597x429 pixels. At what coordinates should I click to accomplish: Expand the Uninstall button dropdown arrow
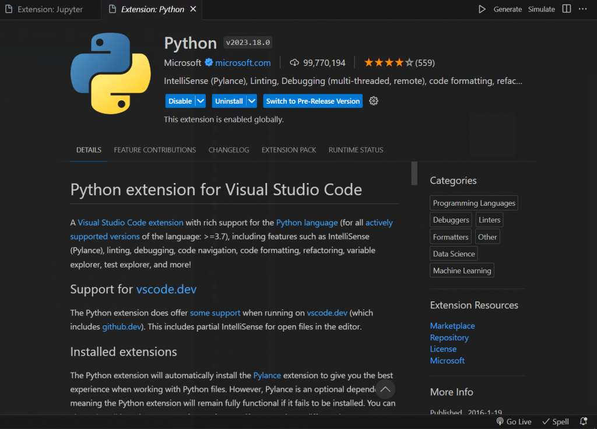coord(252,101)
